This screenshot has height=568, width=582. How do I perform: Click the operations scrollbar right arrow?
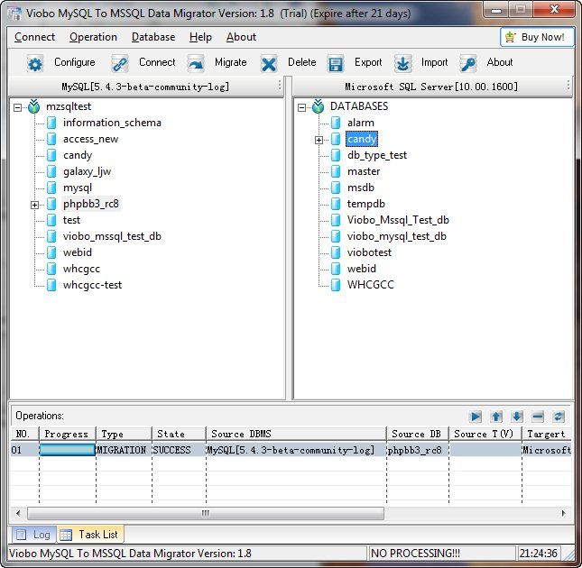563,514
